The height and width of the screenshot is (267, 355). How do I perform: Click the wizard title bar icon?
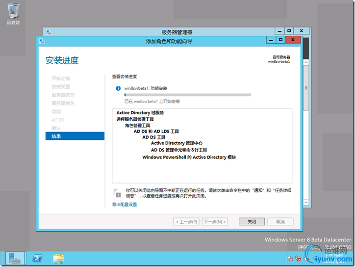pos(42,41)
